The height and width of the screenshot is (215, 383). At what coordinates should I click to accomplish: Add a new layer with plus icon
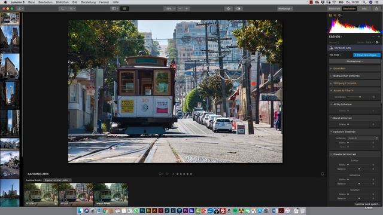coord(379,36)
